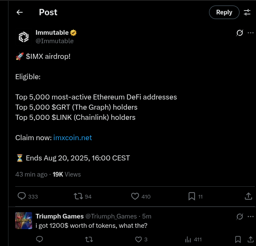This screenshot has width=256, height=246.
Task: Open the imxcoin.net link
Action: pyautogui.click(x=73, y=138)
